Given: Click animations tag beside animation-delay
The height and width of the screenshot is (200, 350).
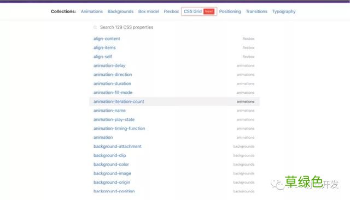Looking at the screenshot, I should point(246,65).
